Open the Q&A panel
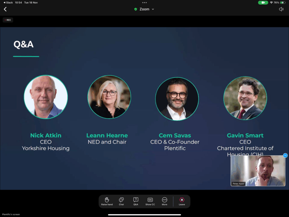This screenshot has width=289, height=217. coord(136,201)
